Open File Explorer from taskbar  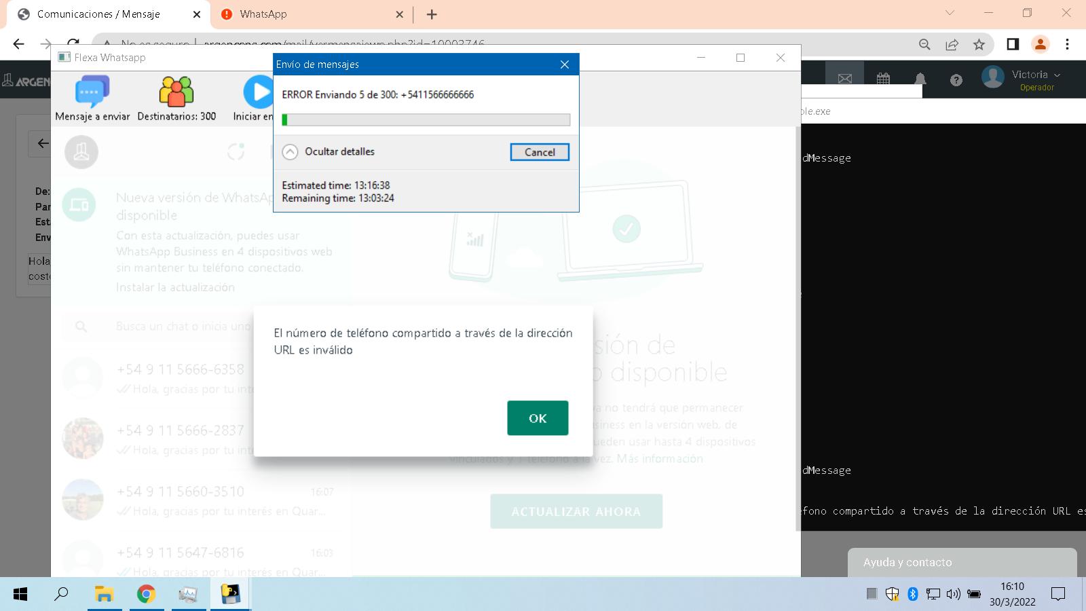(104, 594)
